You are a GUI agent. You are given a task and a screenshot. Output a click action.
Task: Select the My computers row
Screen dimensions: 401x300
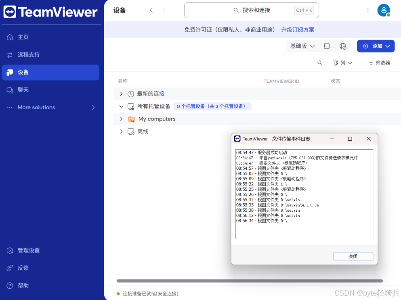click(x=257, y=119)
